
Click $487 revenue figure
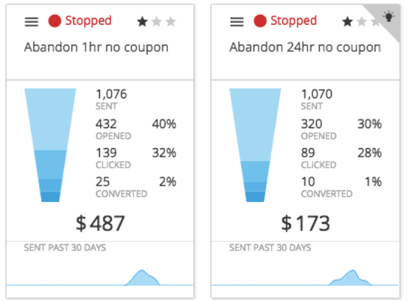[x=100, y=223]
